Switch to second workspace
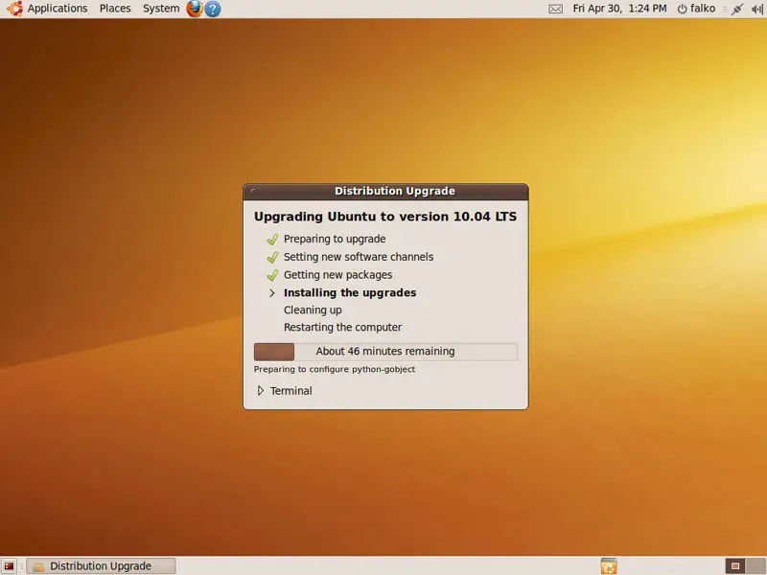The height and width of the screenshot is (575, 767). (755, 565)
